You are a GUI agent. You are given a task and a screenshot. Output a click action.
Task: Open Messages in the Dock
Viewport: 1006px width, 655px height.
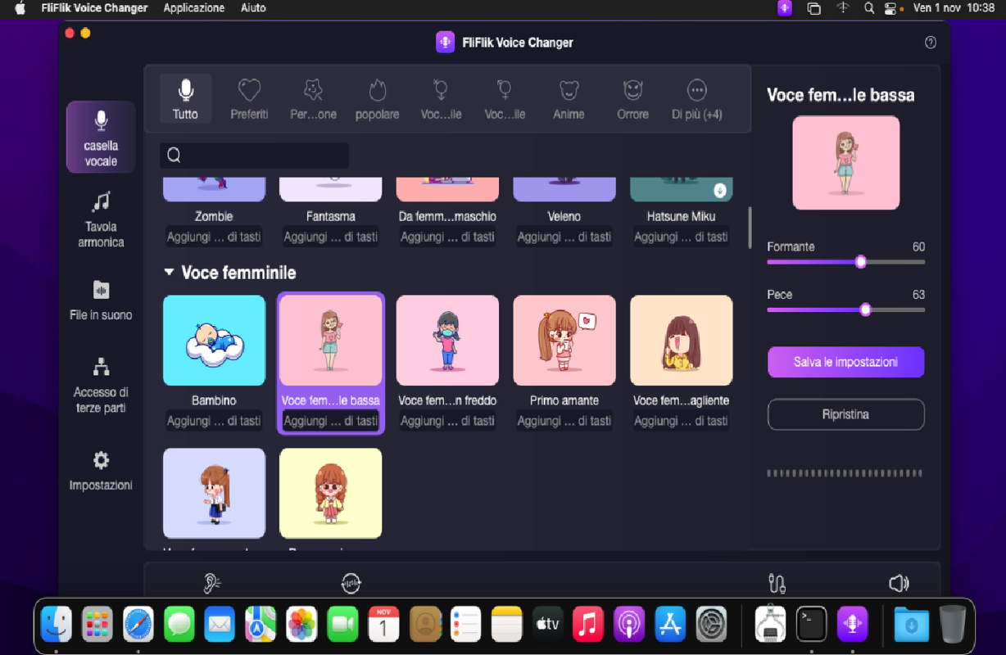coord(179,626)
